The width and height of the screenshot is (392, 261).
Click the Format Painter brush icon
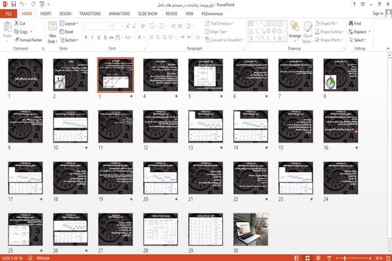pyautogui.click(x=16, y=40)
